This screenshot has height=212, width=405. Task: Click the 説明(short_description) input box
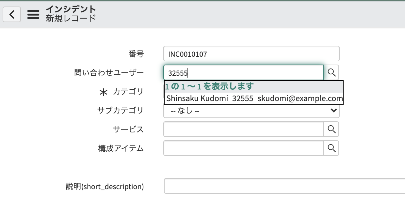[284, 186]
